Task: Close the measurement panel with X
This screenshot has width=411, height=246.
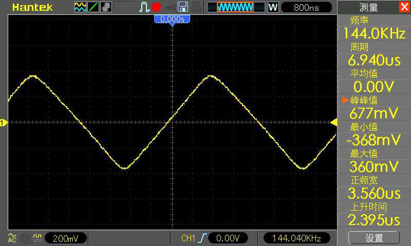Action: [404, 7]
